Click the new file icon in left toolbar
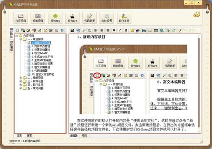Image resolution: width=212 pixels, height=149 pixels. coord(17,30)
